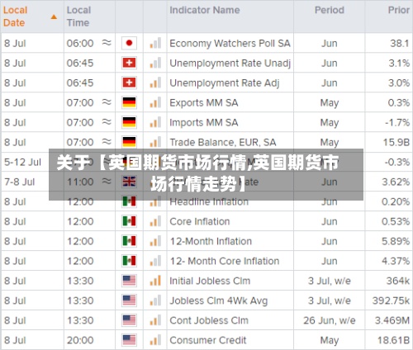Open the Consumer Credit indicator

click(208, 340)
